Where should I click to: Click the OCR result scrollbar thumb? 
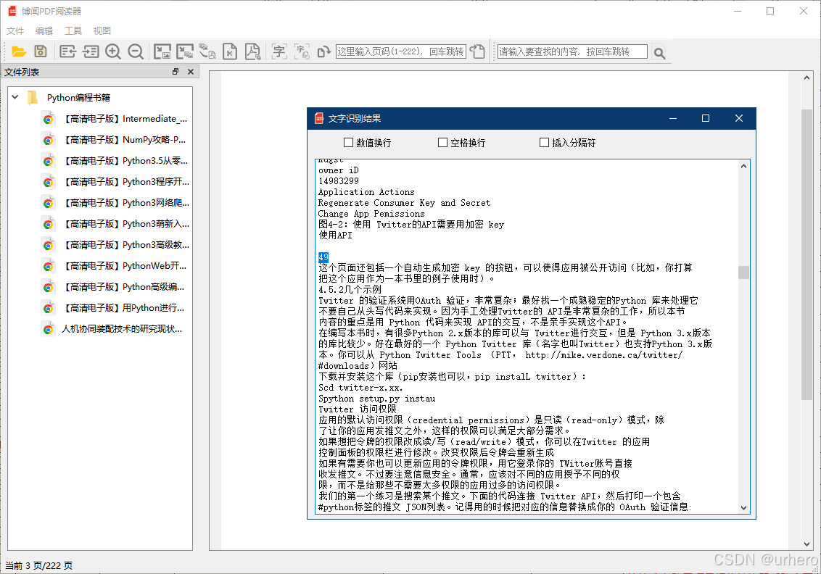[743, 272]
